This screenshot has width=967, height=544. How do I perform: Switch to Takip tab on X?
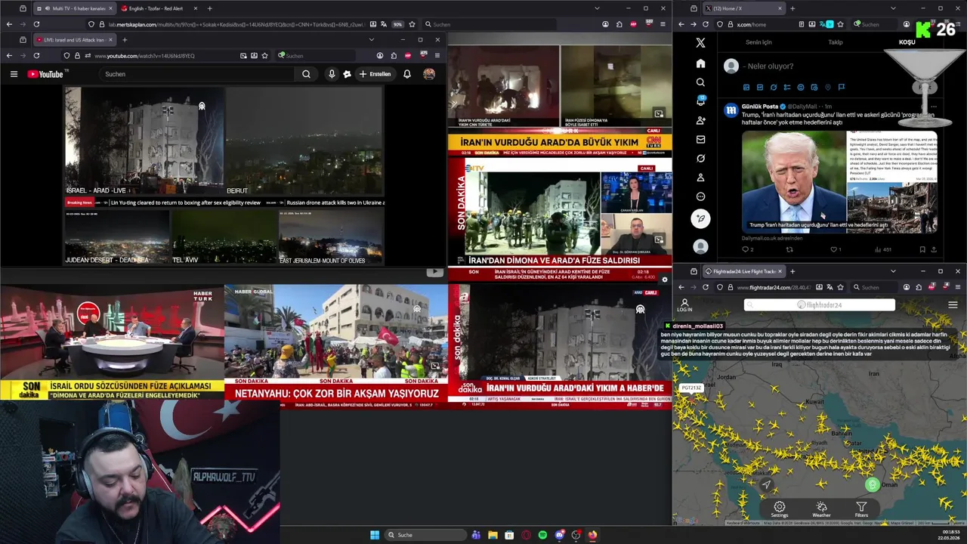(836, 42)
